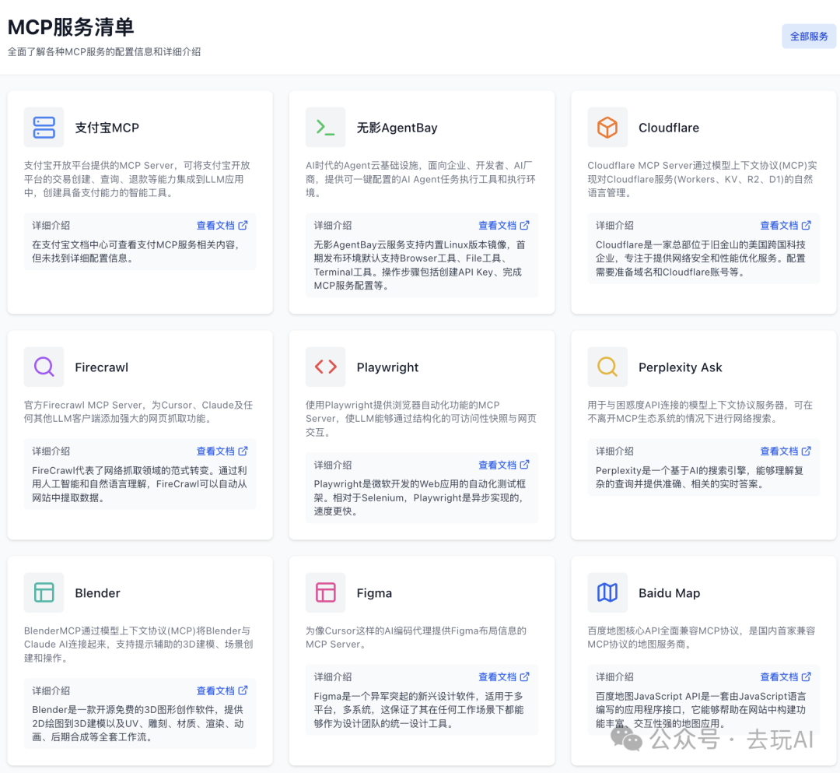Click 详细介绍 label in Cloudflare card

(614, 226)
